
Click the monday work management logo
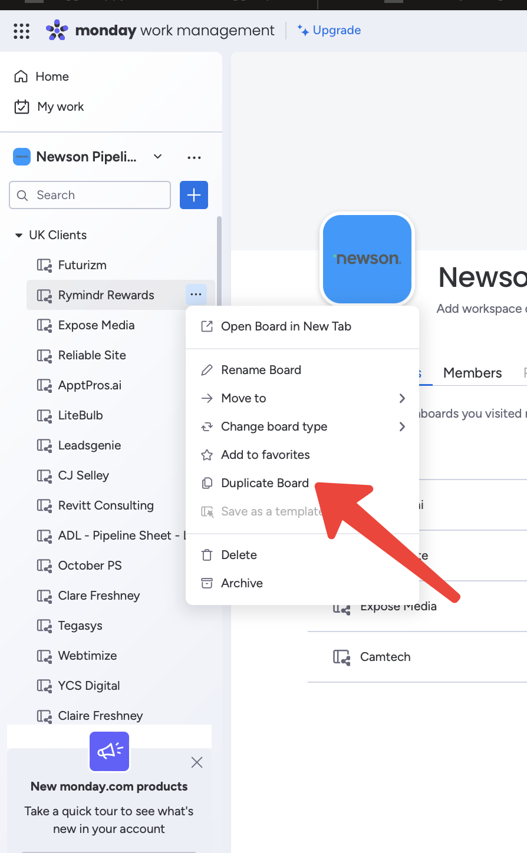pyautogui.click(x=160, y=31)
